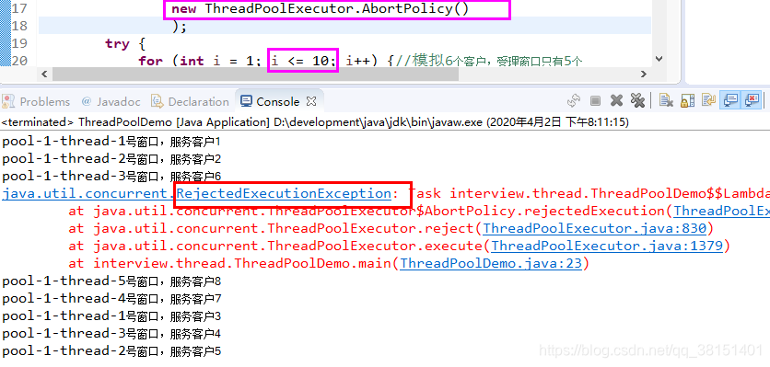Click 'at java.util.concurrent.ThreadPoolExecutor.execute' text
The width and height of the screenshot is (770, 367).
pos(275,246)
